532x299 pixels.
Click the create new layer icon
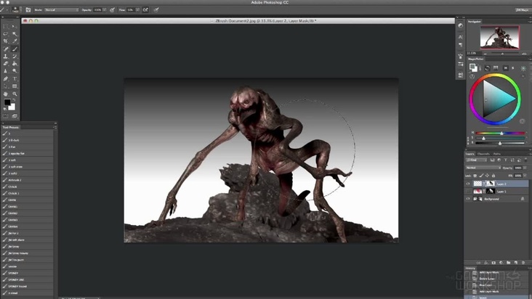[516, 263]
